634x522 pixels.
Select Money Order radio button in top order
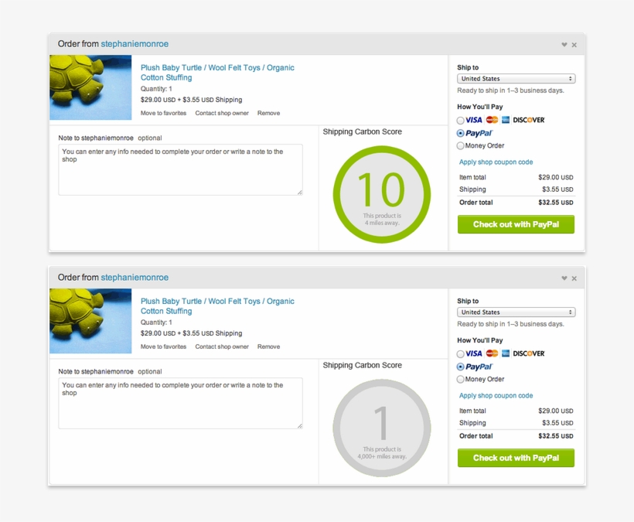(x=460, y=145)
